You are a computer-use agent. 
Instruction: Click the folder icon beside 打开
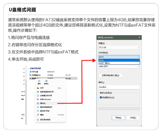pos(38,88)
